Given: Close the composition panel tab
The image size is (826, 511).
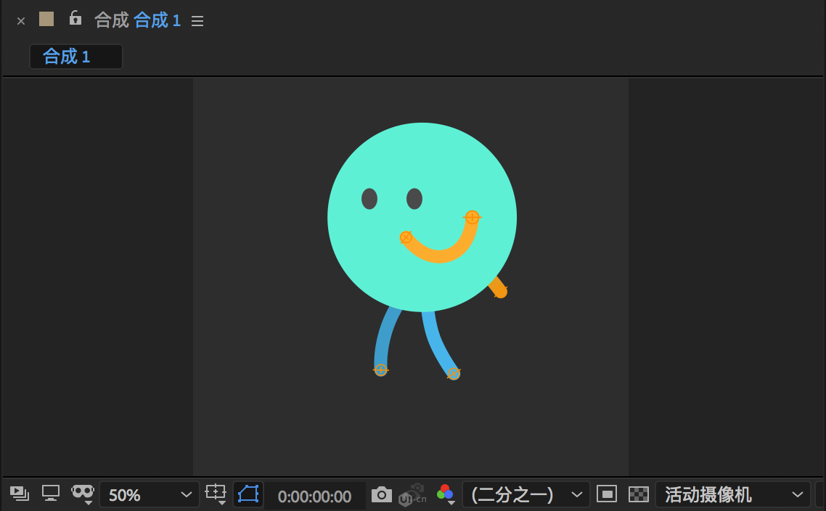Looking at the screenshot, I should [x=21, y=21].
